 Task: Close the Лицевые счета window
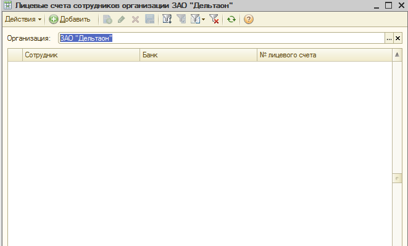(x=401, y=5)
